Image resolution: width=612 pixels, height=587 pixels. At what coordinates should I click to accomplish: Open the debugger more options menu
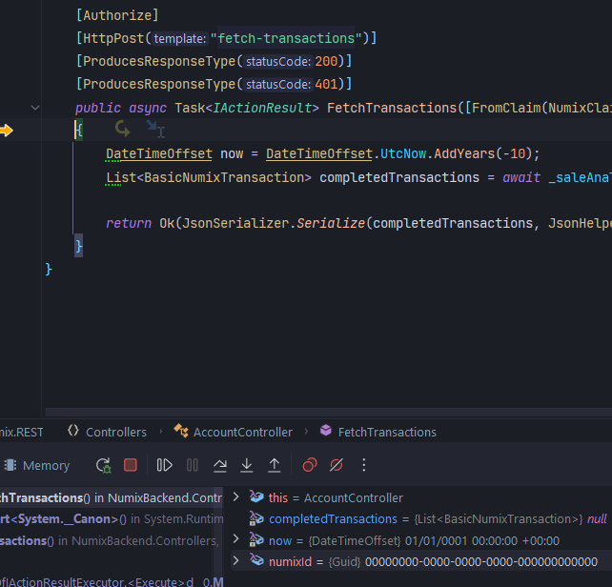pos(364,465)
